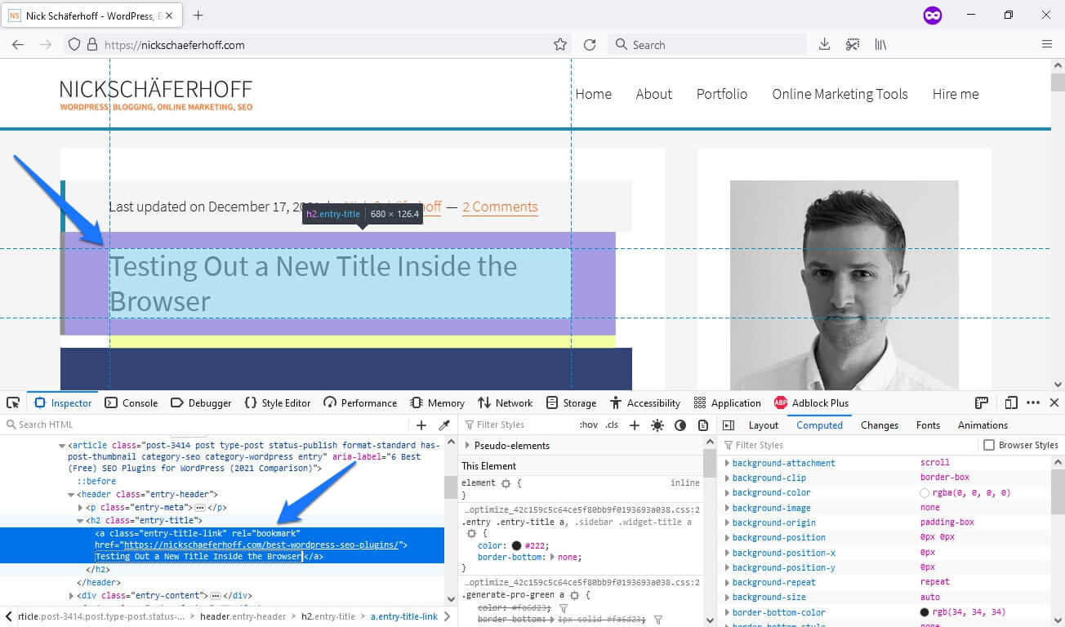Screen dimensions: 1065x627
Task: Create a new node with the plus icon
Action: coord(421,425)
